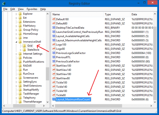Click the Grid key folder icon
159x115 pixels.
pos(24,46)
